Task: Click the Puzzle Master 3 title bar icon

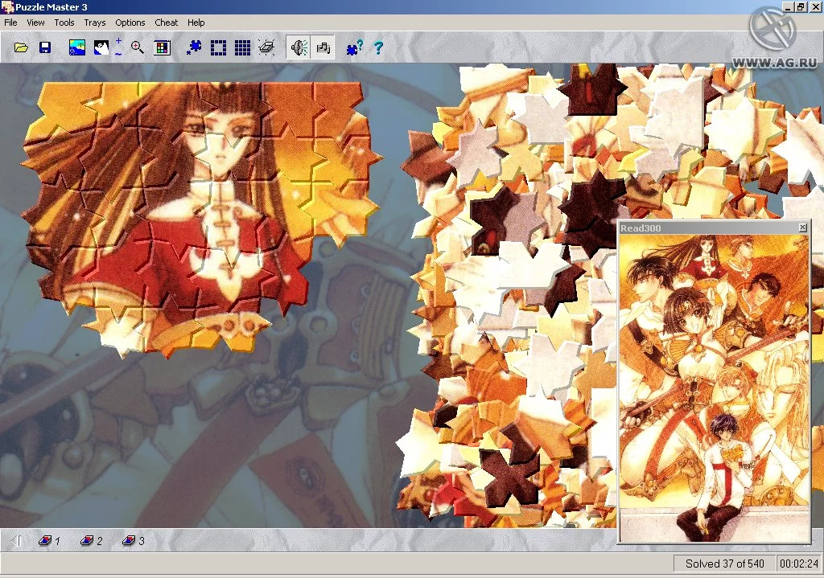Action: pos(6,6)
